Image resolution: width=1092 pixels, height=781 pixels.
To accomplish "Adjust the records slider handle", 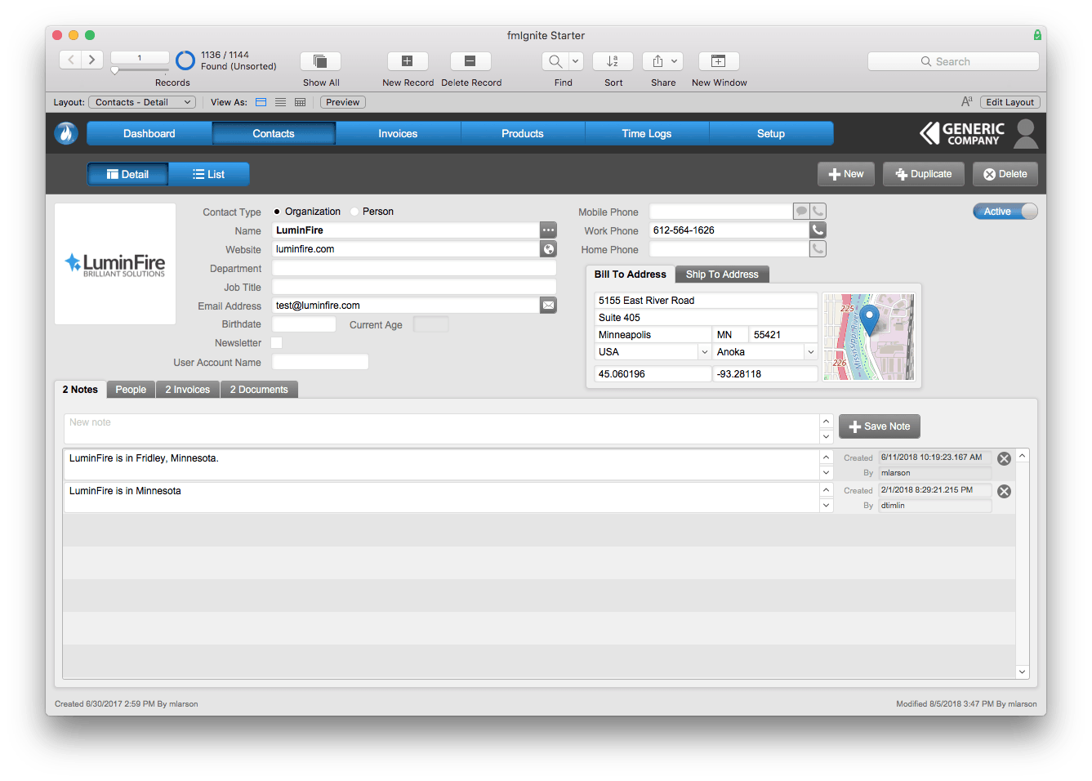I will 114,71.
